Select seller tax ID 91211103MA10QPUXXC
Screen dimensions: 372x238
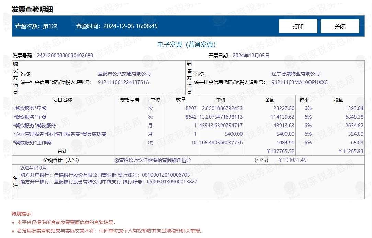tap(300, 82)
